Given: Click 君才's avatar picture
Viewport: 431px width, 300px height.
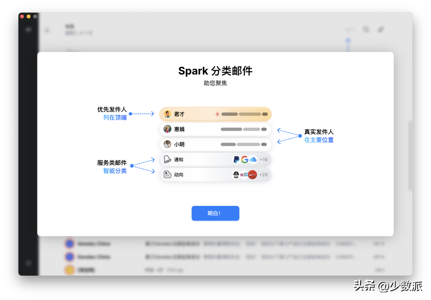Looking at the screenshot, I should tap(167, 114).
